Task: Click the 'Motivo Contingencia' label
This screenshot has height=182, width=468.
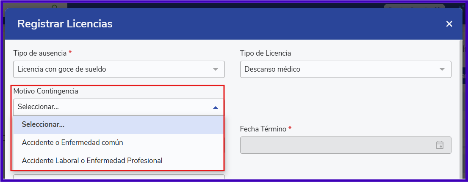Action: pos(46,91)
